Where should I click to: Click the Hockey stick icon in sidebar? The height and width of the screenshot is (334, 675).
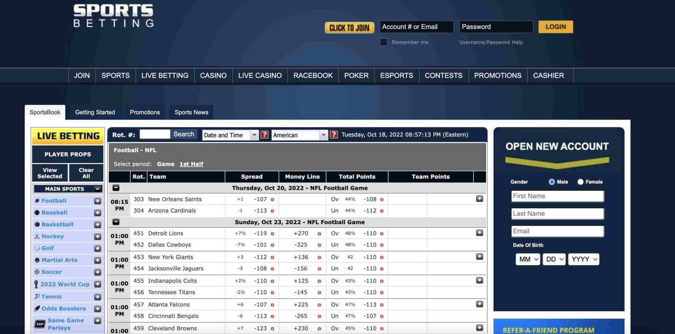[x=37, y=236]
